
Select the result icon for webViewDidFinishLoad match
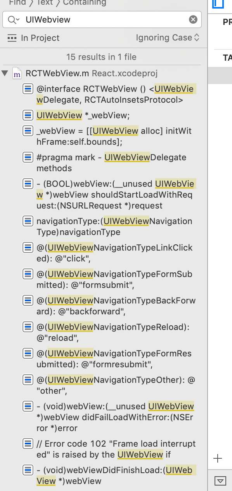[x=28, y=470]
